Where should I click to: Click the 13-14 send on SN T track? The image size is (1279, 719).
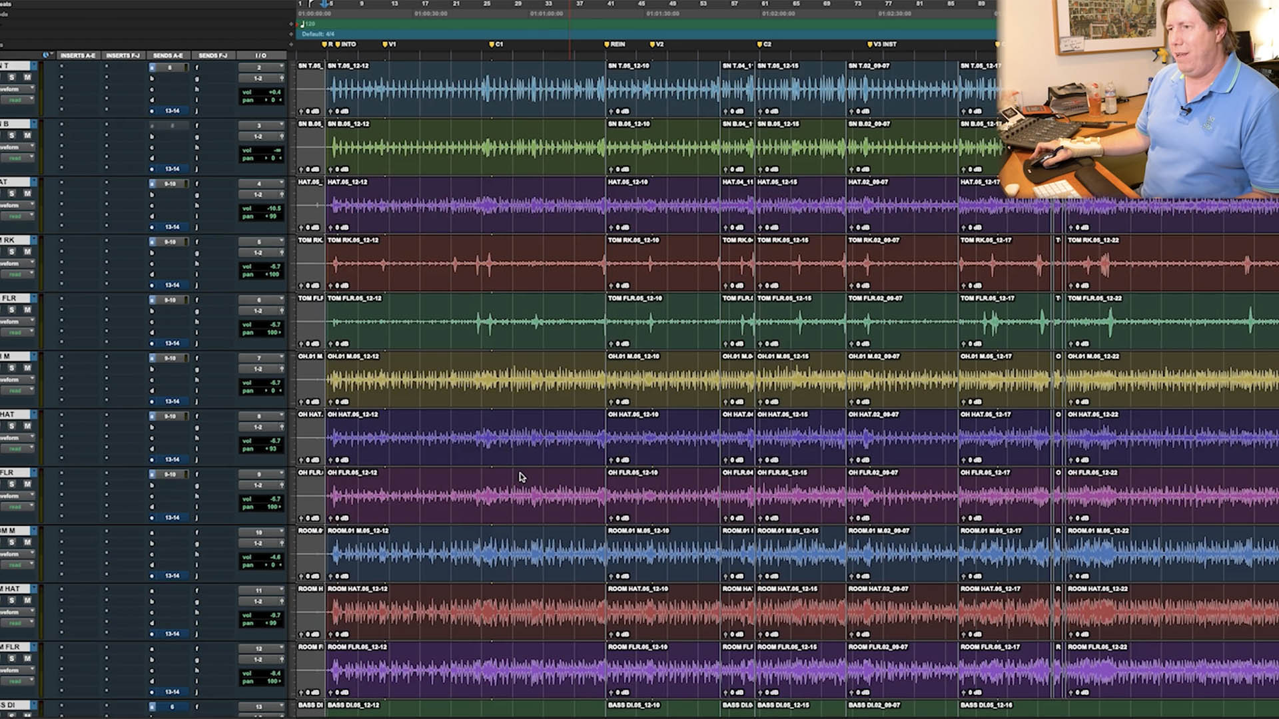point(173,111)
